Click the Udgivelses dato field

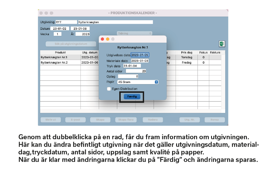tap(140, 55)
